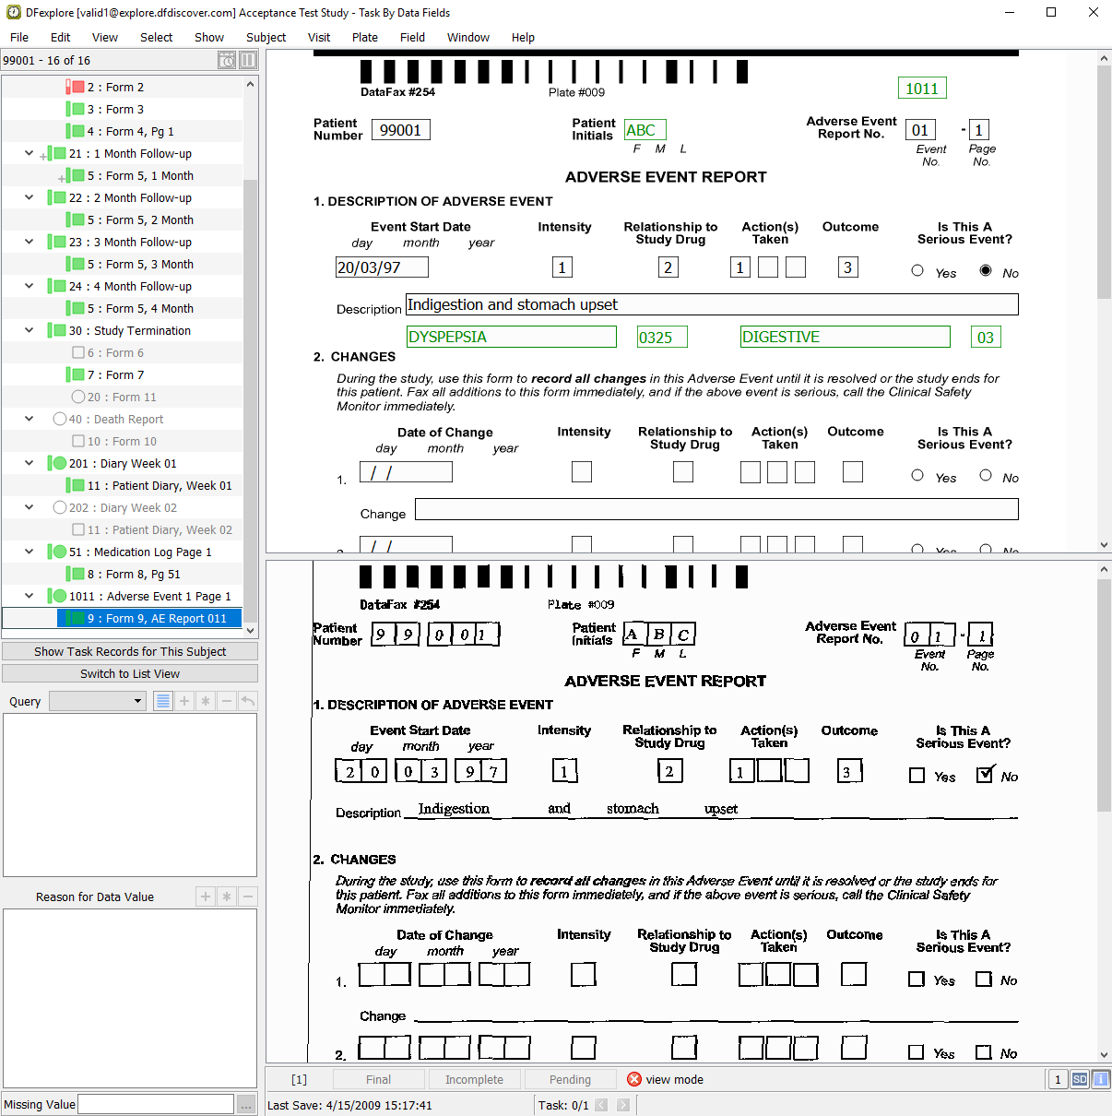
Task: Click the clock history icon above the record list
Action: pos(226,60)
